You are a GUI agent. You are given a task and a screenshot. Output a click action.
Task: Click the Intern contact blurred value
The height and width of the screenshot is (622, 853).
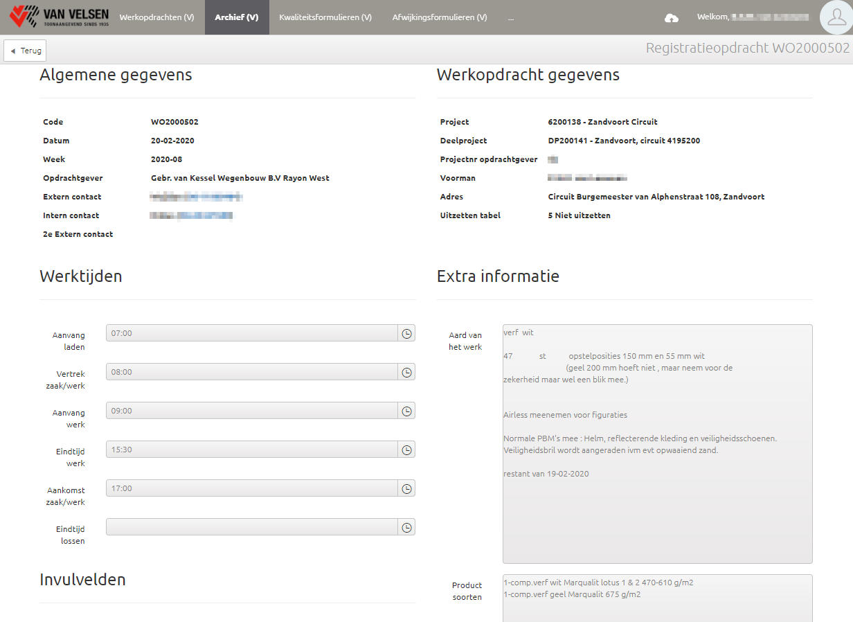coord(192,215)
